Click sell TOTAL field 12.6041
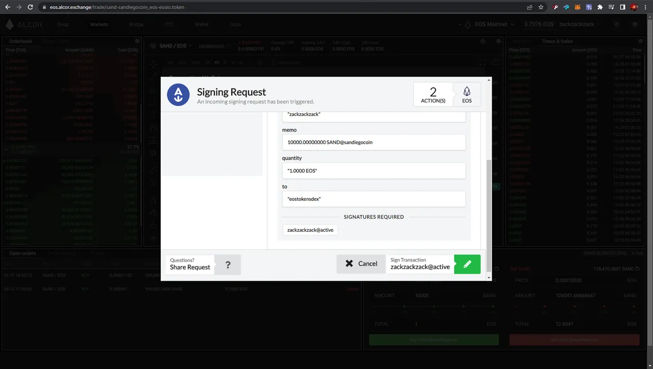653x369 pixels. (574, 324)
